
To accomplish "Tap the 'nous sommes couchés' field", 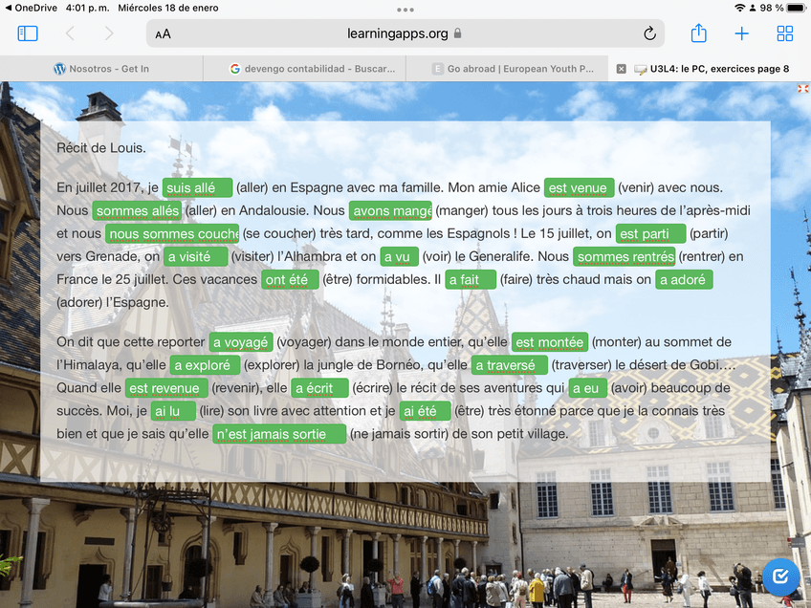I will [x=172, y=234].
